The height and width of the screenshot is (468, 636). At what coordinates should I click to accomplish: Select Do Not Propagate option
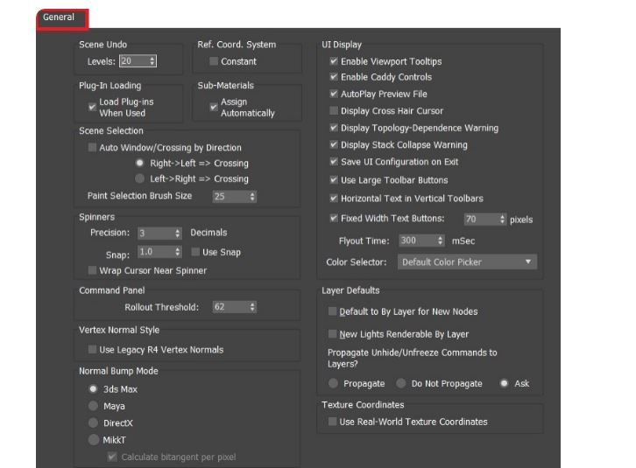(400, 383)
